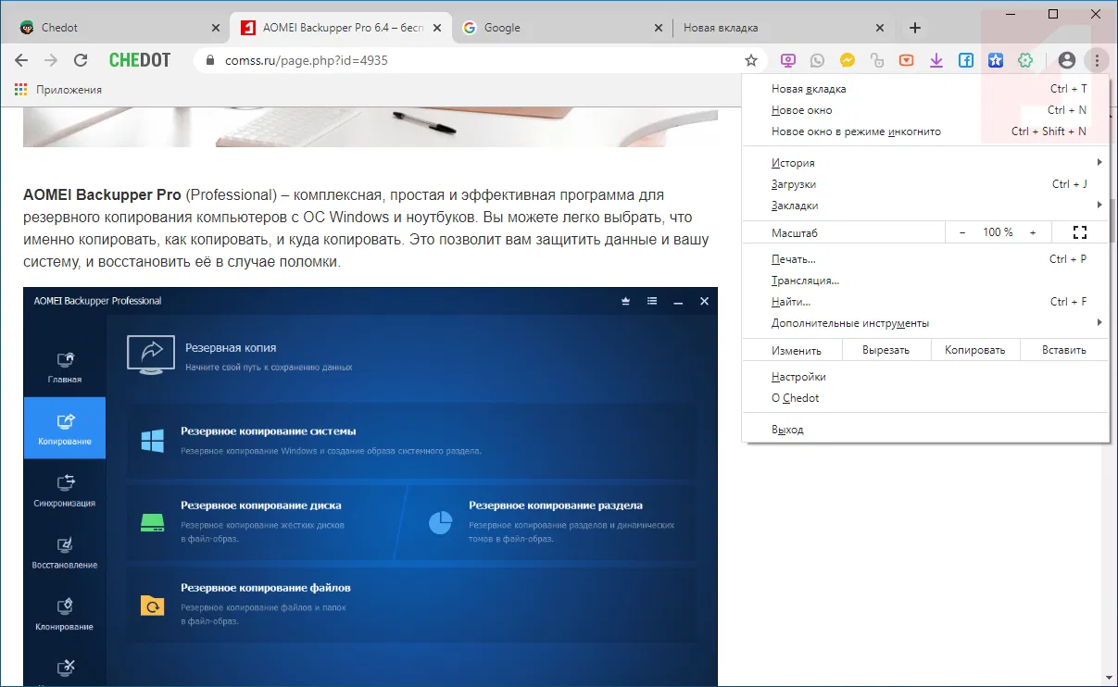Click the Резервное копирование диска heading
This screenshot has height=687, width=1118.
261,506
